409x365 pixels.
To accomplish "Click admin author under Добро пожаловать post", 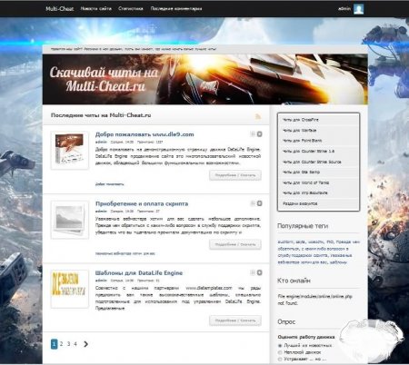I will pos(101,142).
